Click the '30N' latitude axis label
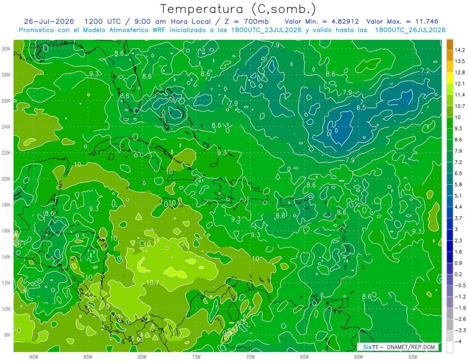The image size is (468, 362). (x=7, y=48)
